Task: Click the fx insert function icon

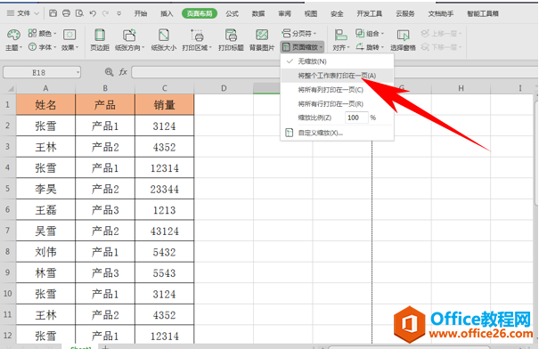Action: [123, 72]
